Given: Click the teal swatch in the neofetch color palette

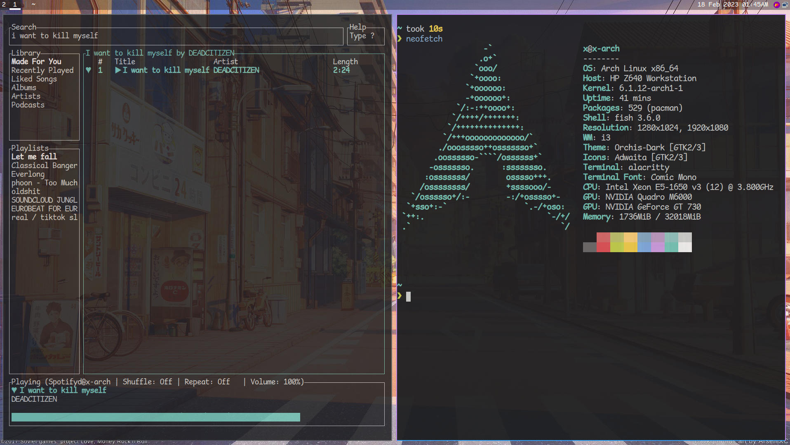Looking at the screenshot, I should 670,242.
